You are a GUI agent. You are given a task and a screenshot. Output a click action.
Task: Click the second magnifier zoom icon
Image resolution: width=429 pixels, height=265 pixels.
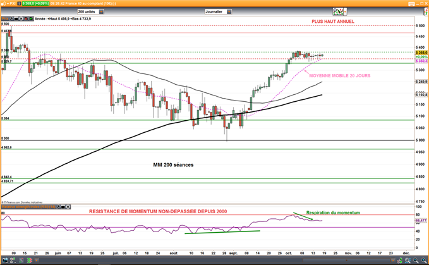(416, 260)
